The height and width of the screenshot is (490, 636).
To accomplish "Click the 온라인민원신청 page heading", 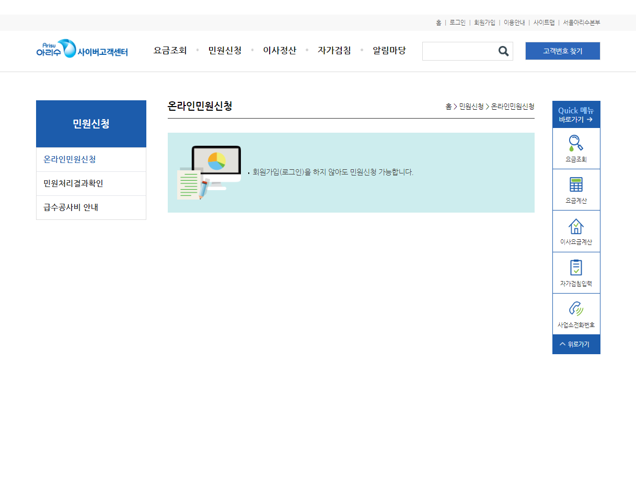I will coord(200,106).
